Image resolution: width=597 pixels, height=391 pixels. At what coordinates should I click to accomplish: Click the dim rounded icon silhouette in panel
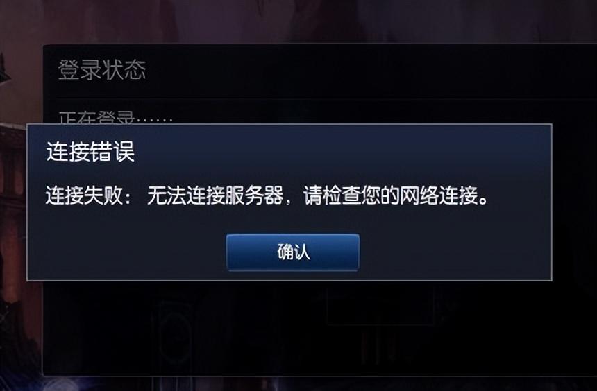pyautogui.click(x=175, y=331)
